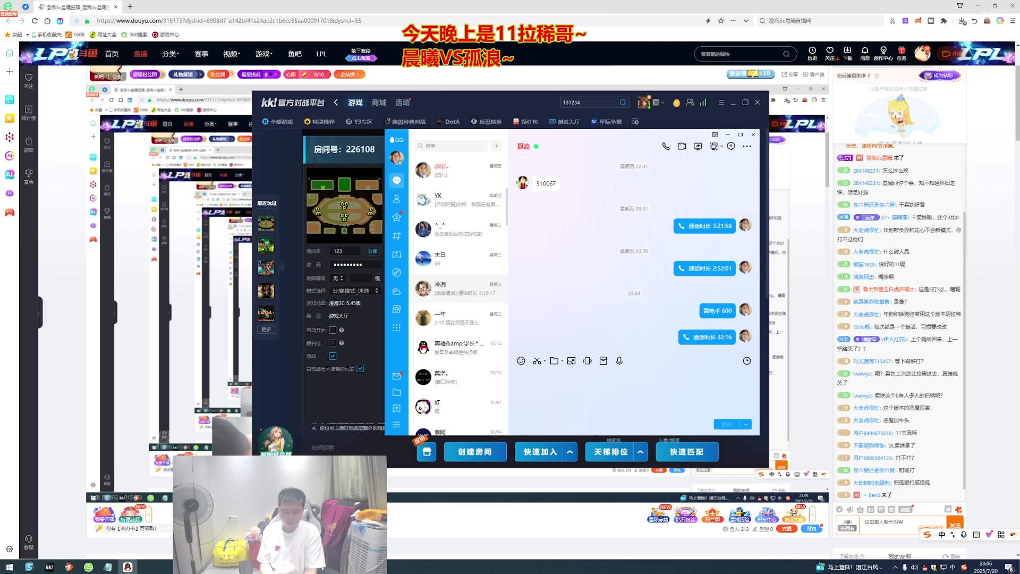
Task: Open chat history clock icon in QQ
Action: coord(747,361)
